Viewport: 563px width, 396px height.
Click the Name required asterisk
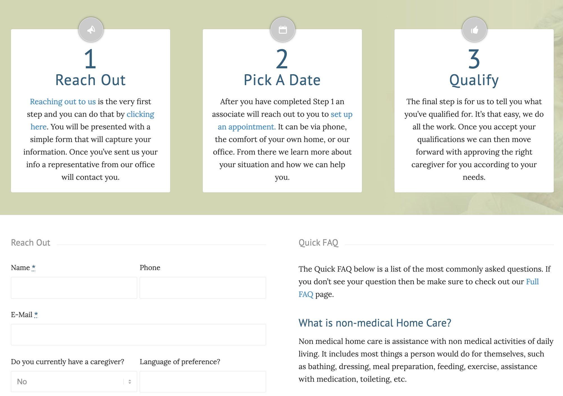point(34,267)
